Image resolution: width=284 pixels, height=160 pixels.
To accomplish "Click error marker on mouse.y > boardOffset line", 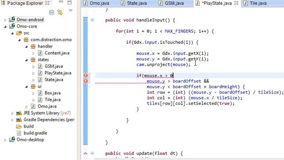I will [x=86, y=81].
